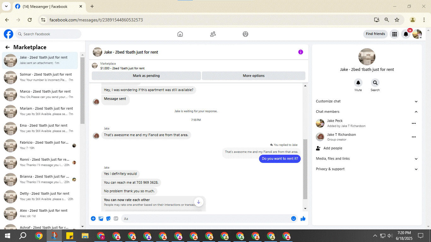Choose a GIF in composer

coord(116,218)
